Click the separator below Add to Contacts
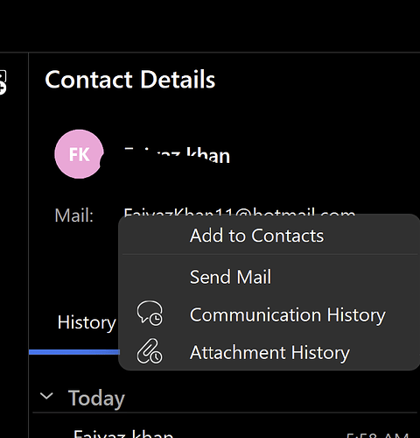Image resolution: width=420 pixels, height=438 pixels. (x=269, y=255)
